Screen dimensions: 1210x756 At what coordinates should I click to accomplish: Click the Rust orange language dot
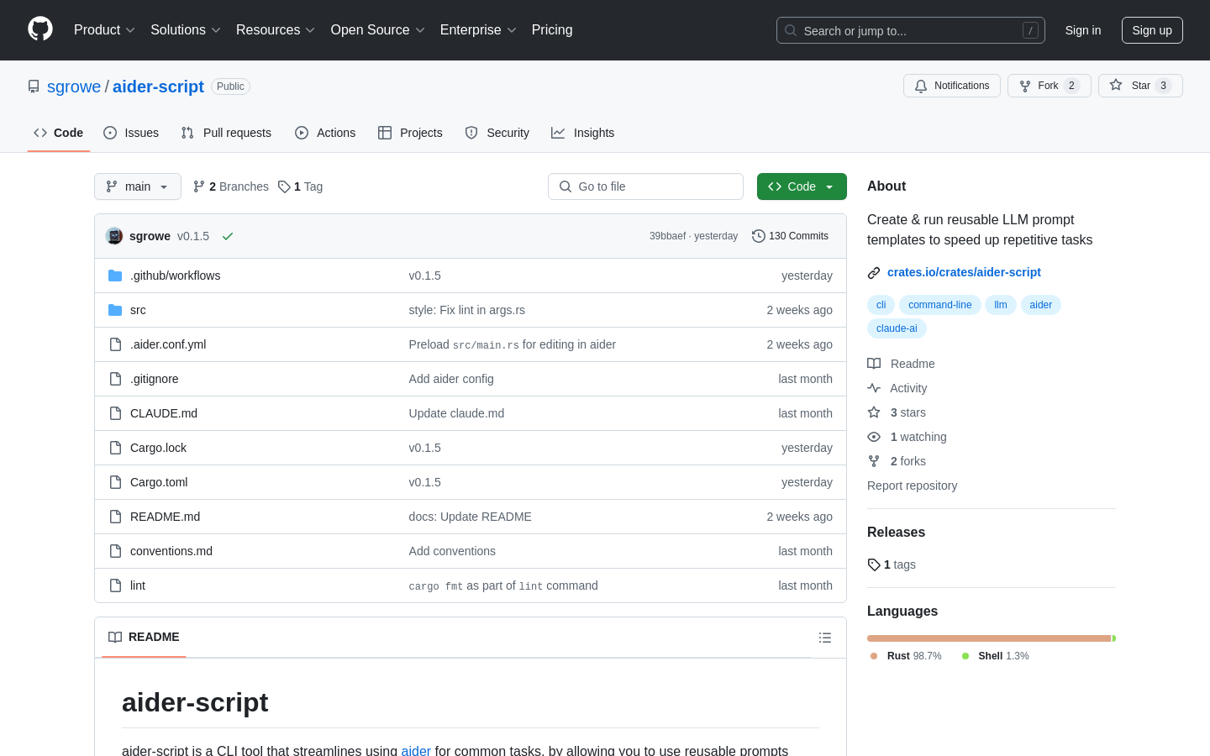point(874,656)
